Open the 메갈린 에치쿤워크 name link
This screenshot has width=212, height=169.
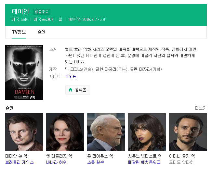pyautogui.click(x=144, y=162)
